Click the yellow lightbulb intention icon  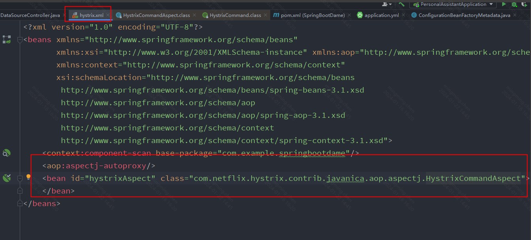pyautogui.click(x=28, y=177)
